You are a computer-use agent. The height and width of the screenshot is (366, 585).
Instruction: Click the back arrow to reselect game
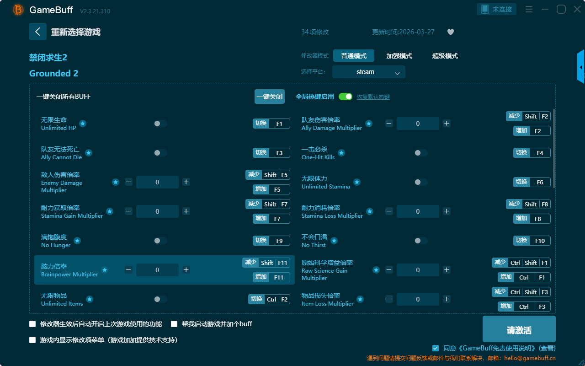(38, 32)
